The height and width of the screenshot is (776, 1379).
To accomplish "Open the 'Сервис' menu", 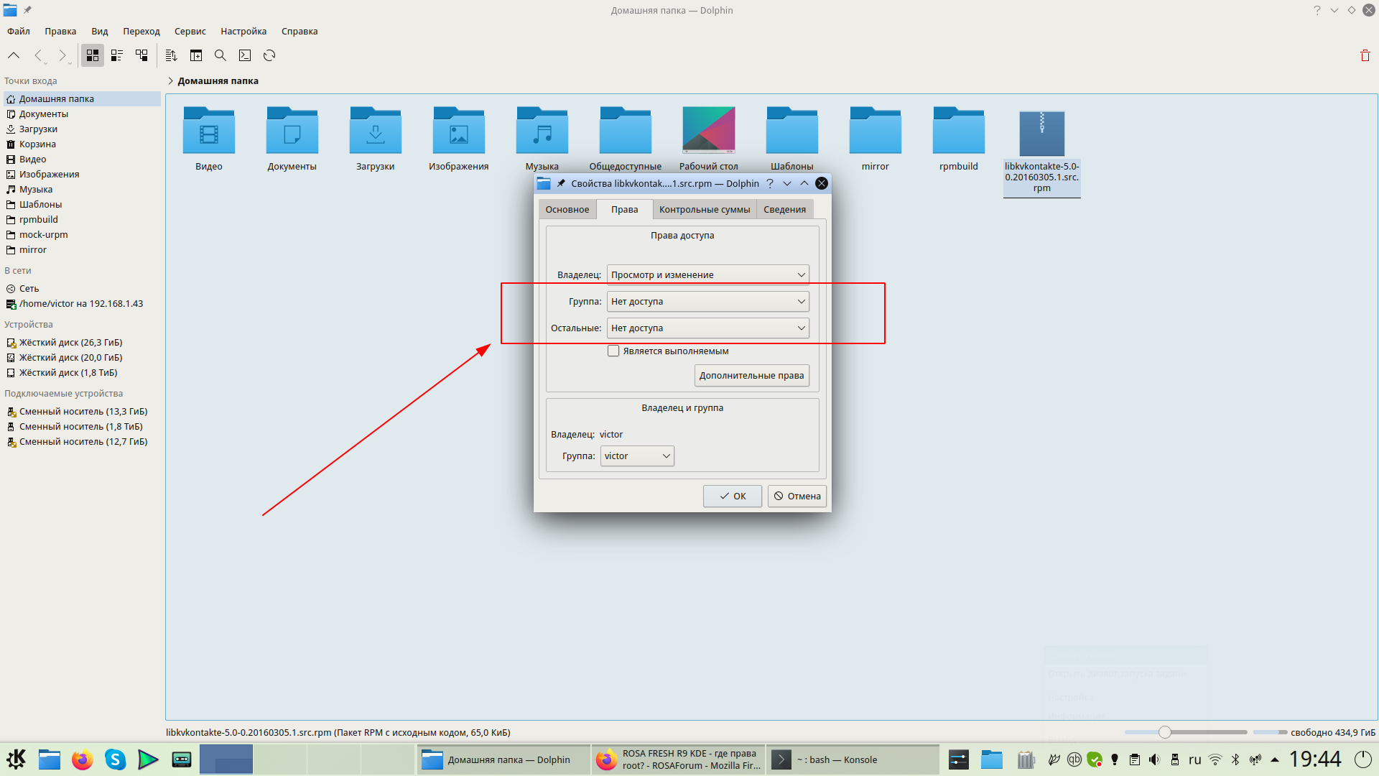I will pos(190,32).
